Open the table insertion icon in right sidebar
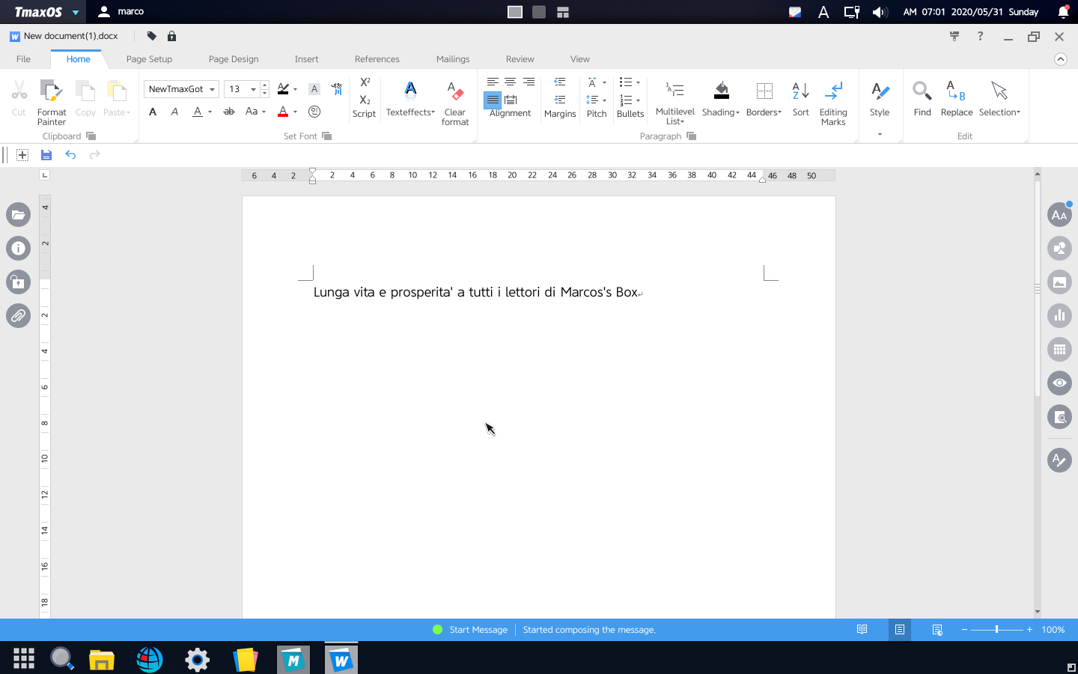Screen dimensions: 1078x674 [1059, 349]
